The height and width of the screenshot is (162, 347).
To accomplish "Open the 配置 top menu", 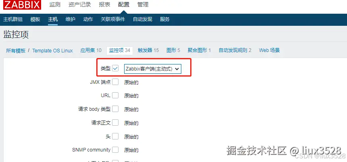I will click(x=124, y=5).
